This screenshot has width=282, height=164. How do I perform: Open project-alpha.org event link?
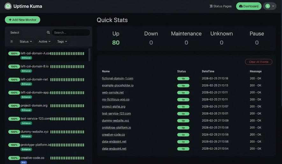[113, 106]
